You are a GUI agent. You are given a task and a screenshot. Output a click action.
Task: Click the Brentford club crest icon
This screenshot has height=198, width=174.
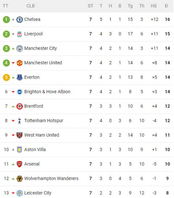(20, 106)
